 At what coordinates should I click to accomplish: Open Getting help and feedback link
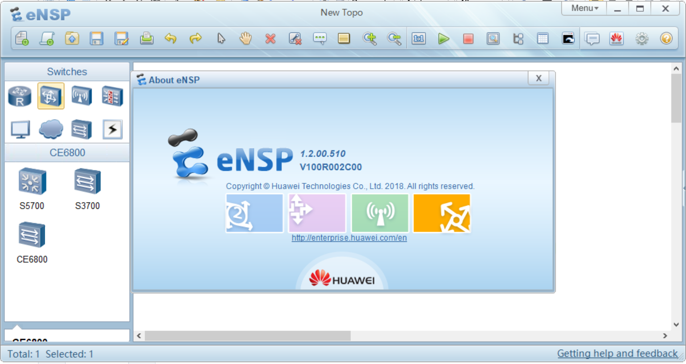tap(617, 354)
